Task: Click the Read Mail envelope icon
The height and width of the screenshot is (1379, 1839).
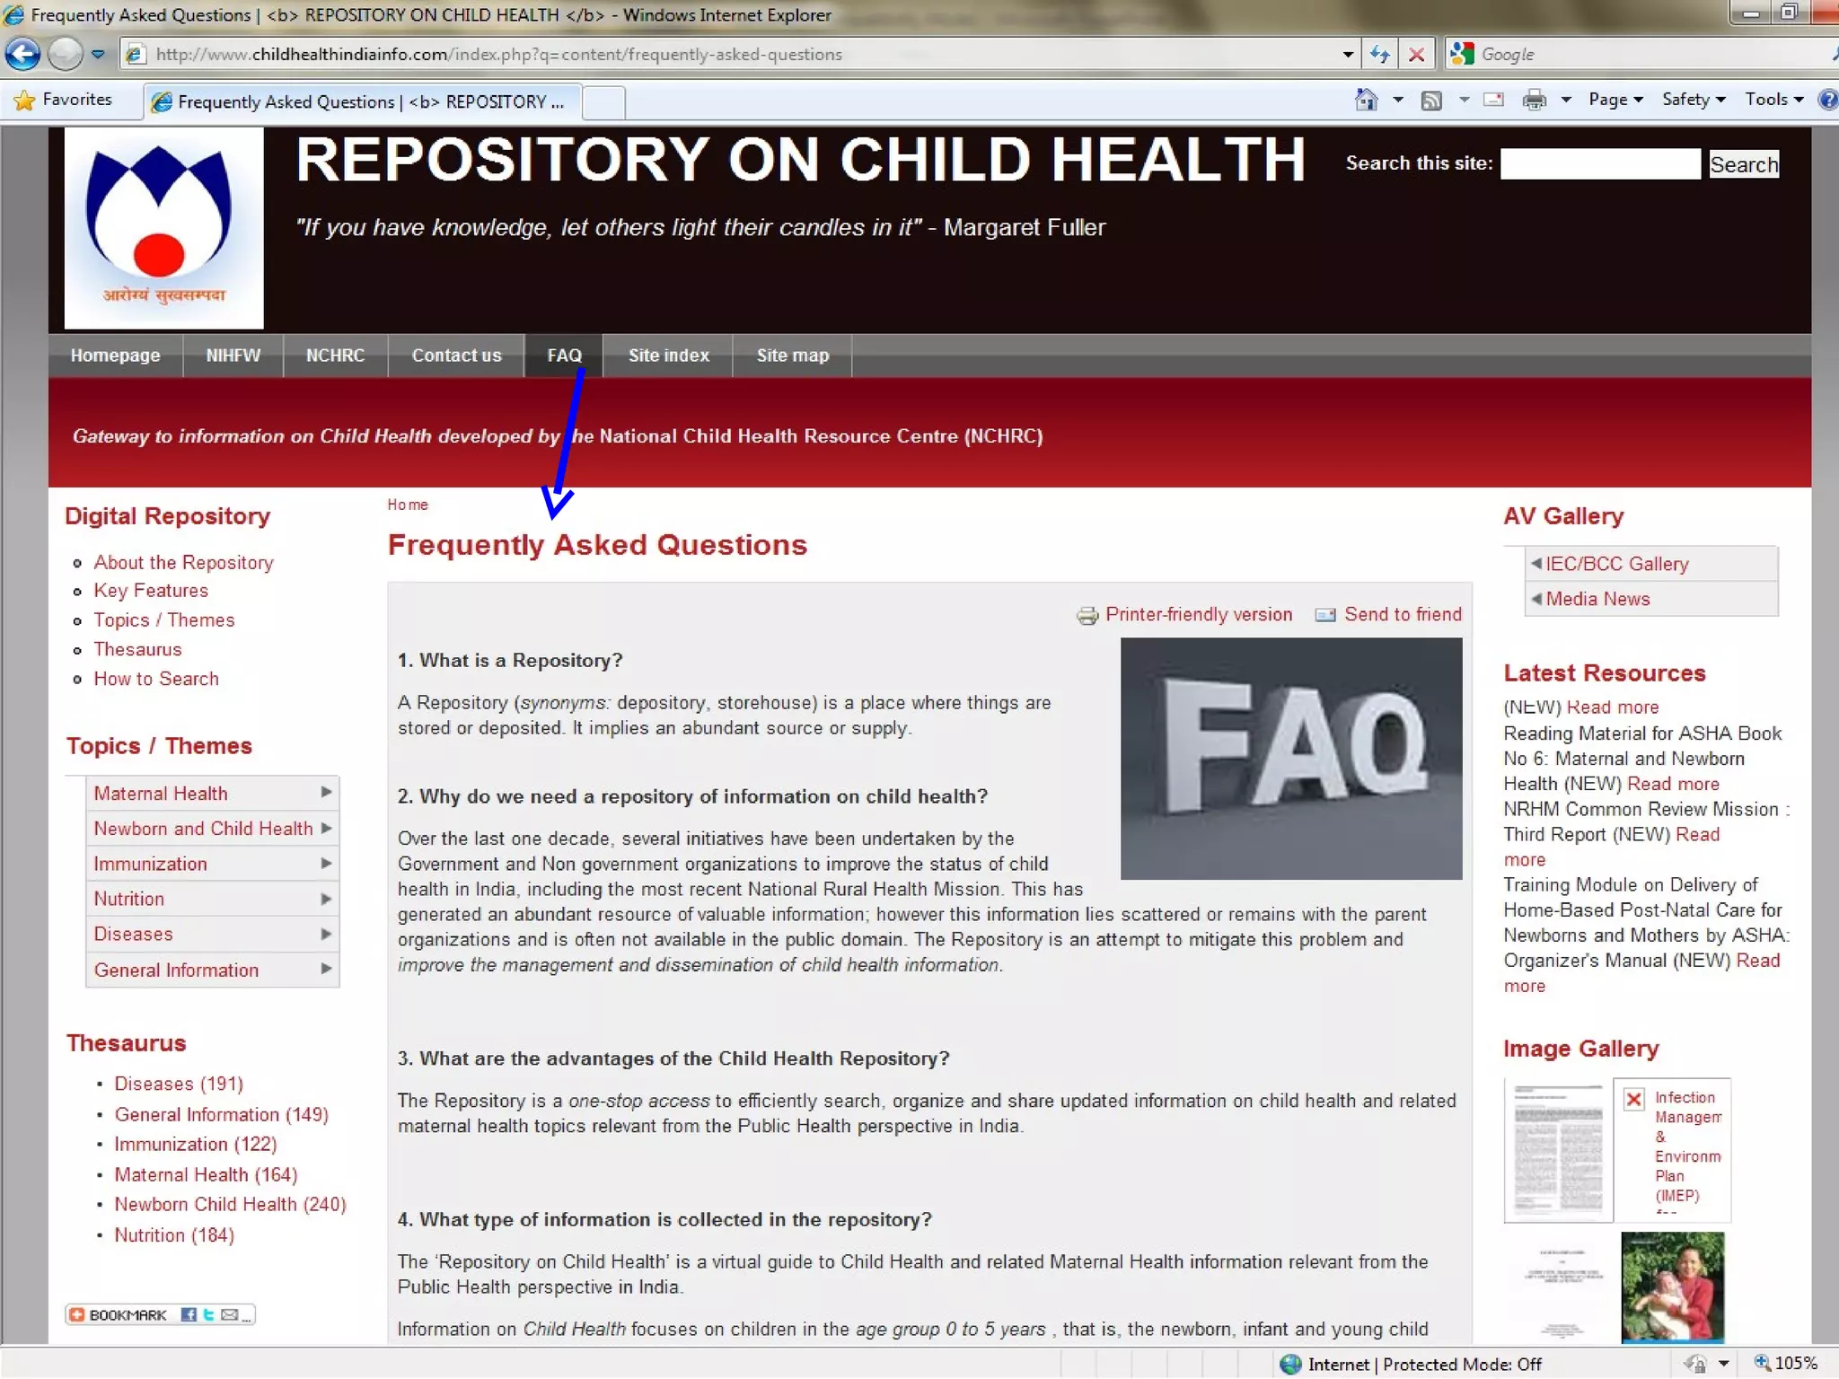Action: pyautogui.click(x=1493, y=100)
